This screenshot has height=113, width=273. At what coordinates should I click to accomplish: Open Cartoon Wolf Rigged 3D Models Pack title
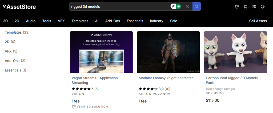[232, 80]
